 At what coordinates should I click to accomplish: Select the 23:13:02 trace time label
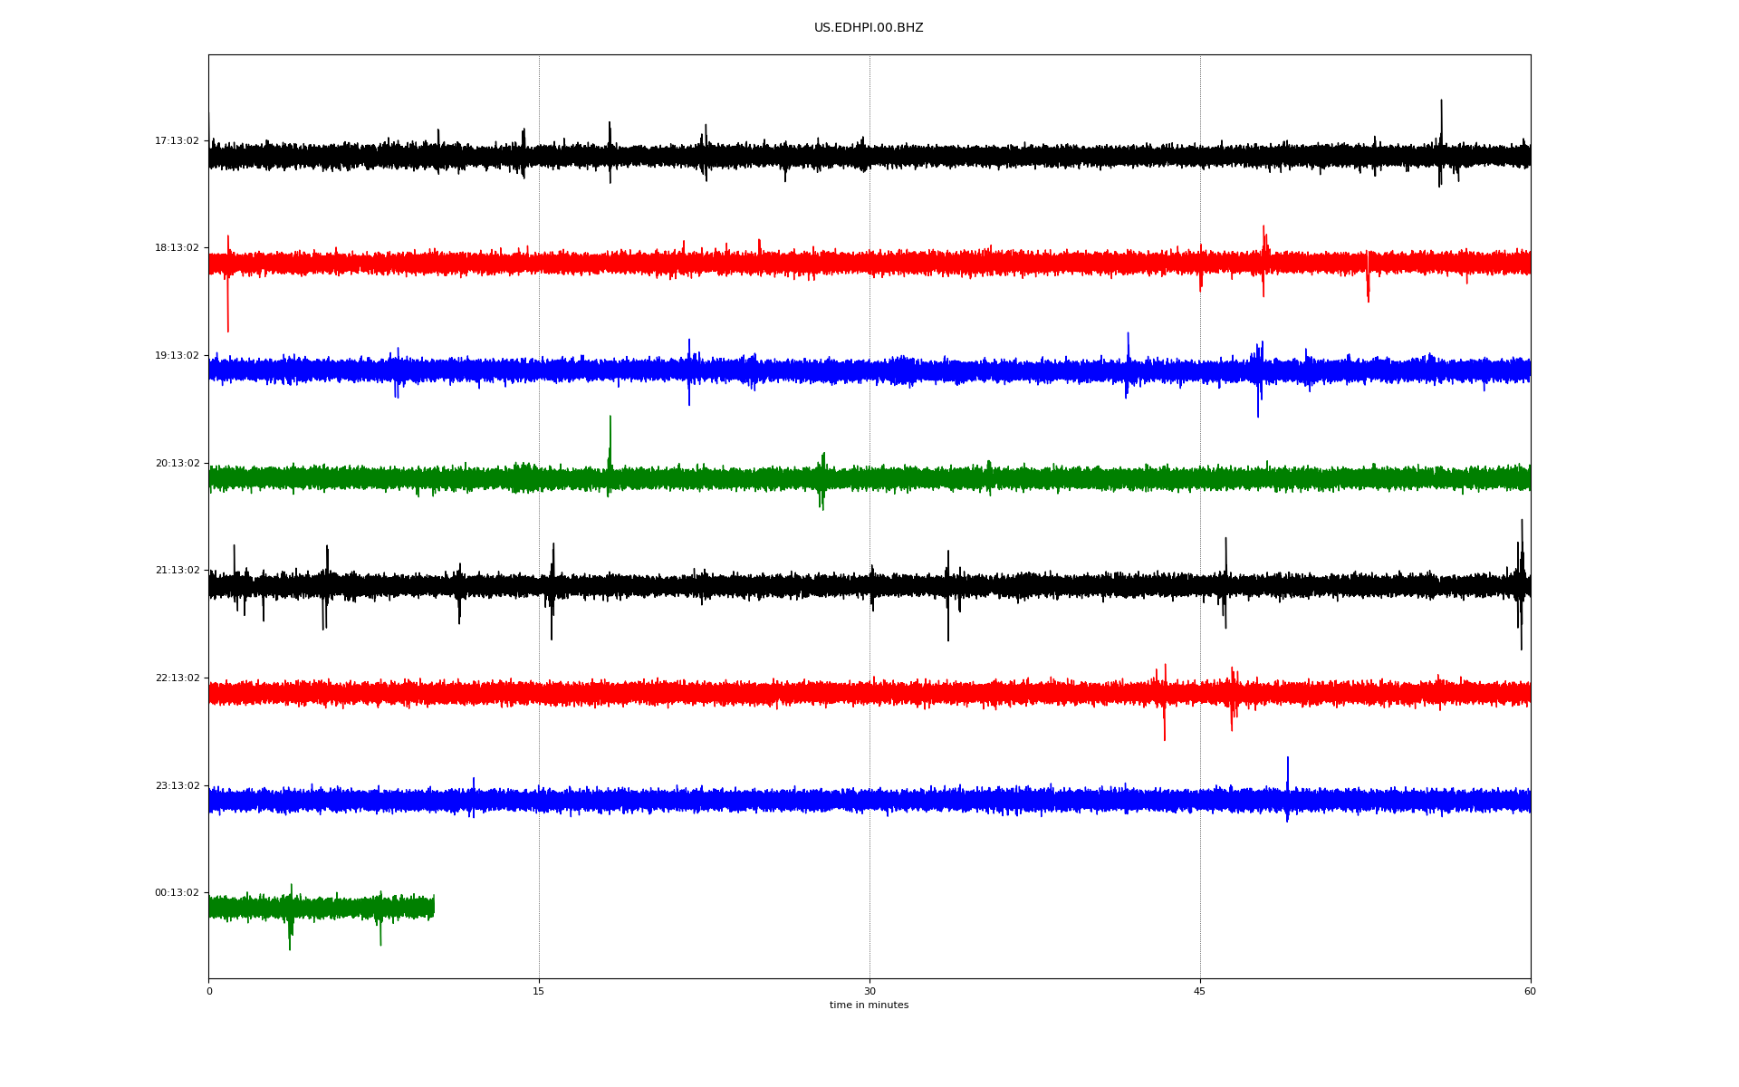(177, 785)
